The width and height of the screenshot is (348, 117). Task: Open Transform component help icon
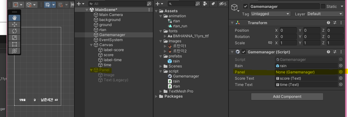[x=328, y=23]
